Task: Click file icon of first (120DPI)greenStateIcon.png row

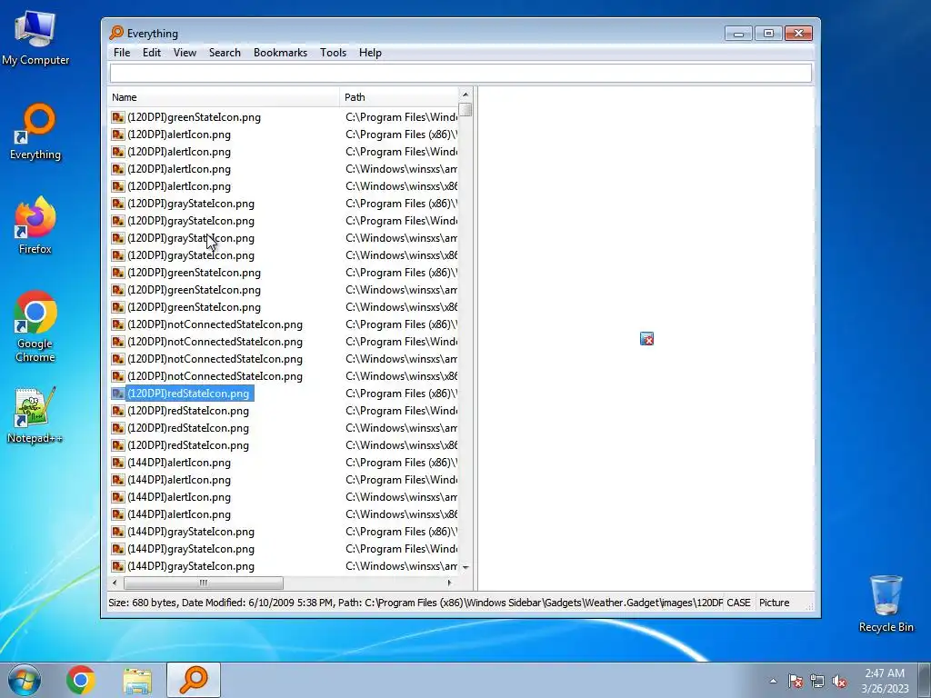Action: (x=118, y=117)
